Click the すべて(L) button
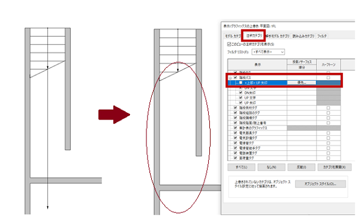Screen dimensions: 363x219 (241, 167)
